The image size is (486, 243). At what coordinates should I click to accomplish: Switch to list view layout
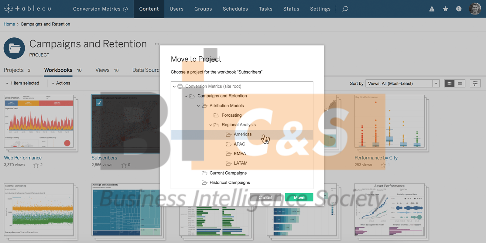(x=460, y=83)
